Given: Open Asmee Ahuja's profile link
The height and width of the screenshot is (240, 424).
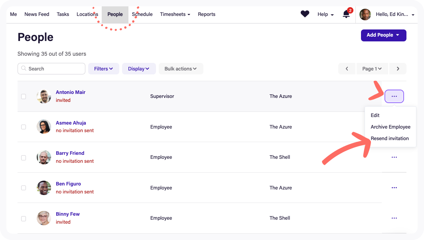Looking at the screenshot, I should click(71, 123).
